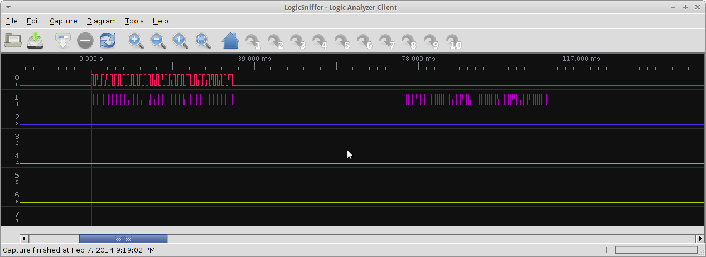Screen dimensions: 706x257
Task: Click the horizontal scrollbar thumb
Action: click(x=123, y=239)
